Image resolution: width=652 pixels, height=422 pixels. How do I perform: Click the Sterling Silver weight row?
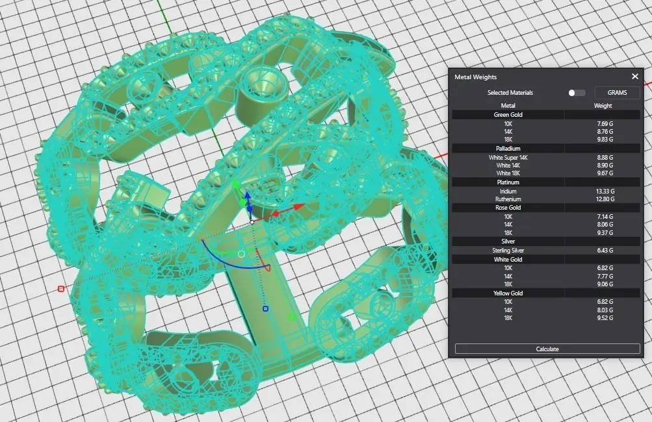click(x=546, y=251)
